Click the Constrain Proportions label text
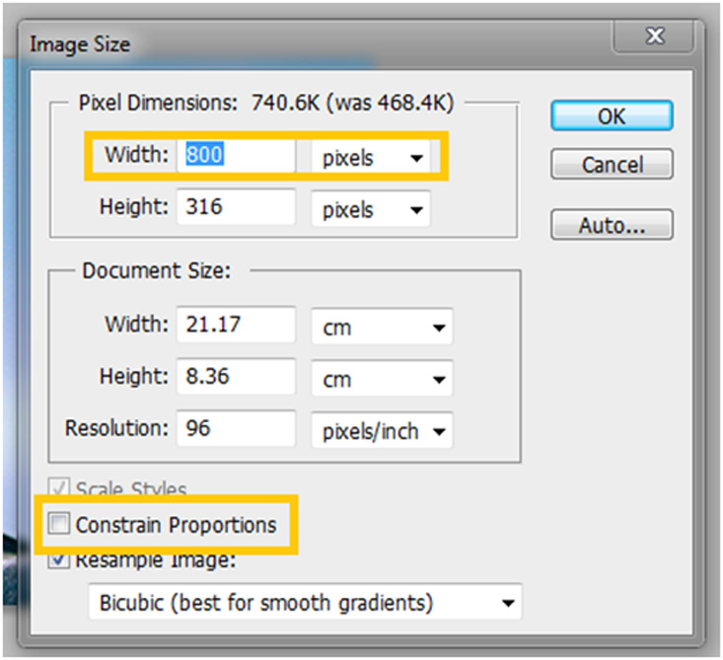Viewport: 723px width, 660px height. click(x=176, y=524)
